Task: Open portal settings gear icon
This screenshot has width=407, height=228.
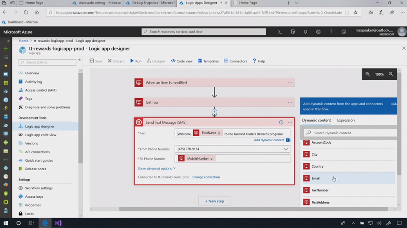Action: tap(318, 32)
